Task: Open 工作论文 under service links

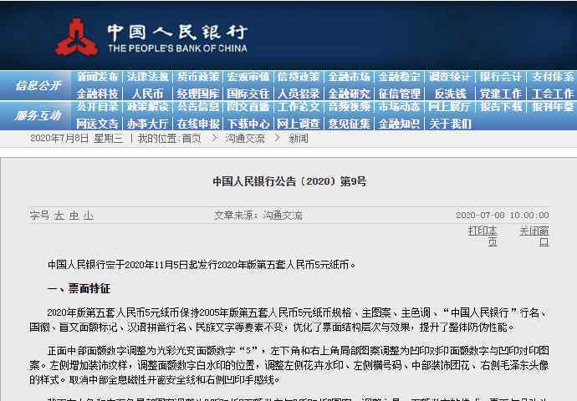Action: (x=299, y=107)
